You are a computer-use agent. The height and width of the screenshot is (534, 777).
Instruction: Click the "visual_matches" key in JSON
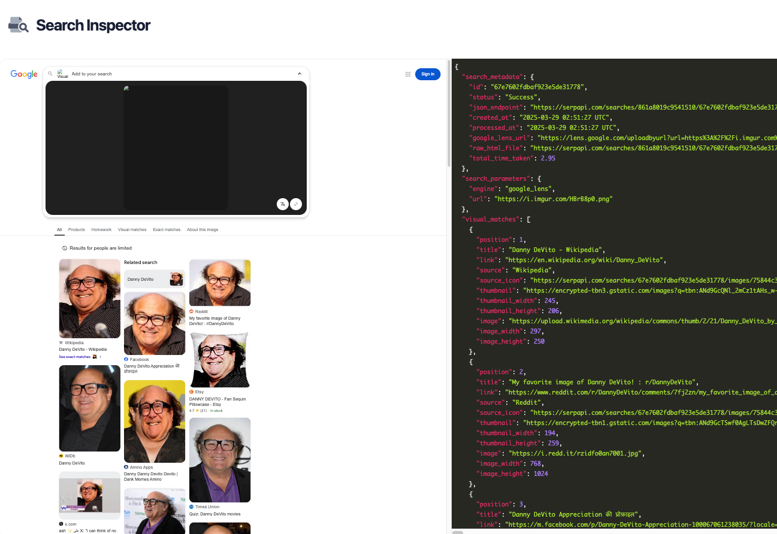(491, 219)
